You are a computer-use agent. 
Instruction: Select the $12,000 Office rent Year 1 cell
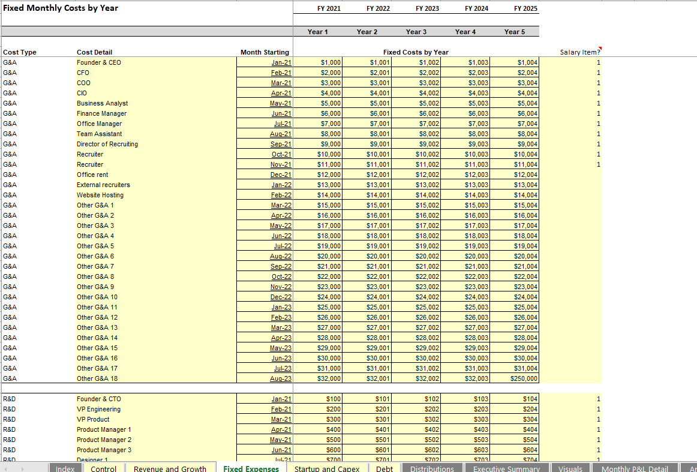(x=318, y=175)
